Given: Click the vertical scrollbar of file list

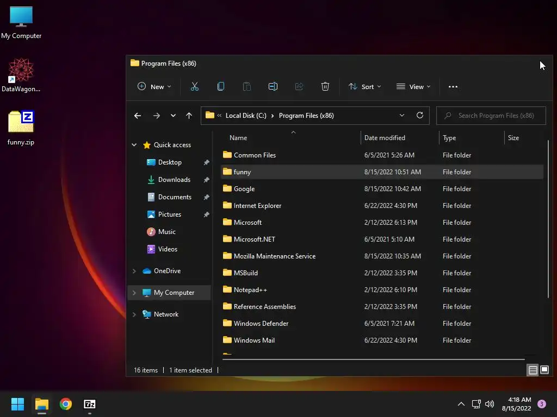Looking at the screenshot, I should pyautogui.click(x=548, y=219).
